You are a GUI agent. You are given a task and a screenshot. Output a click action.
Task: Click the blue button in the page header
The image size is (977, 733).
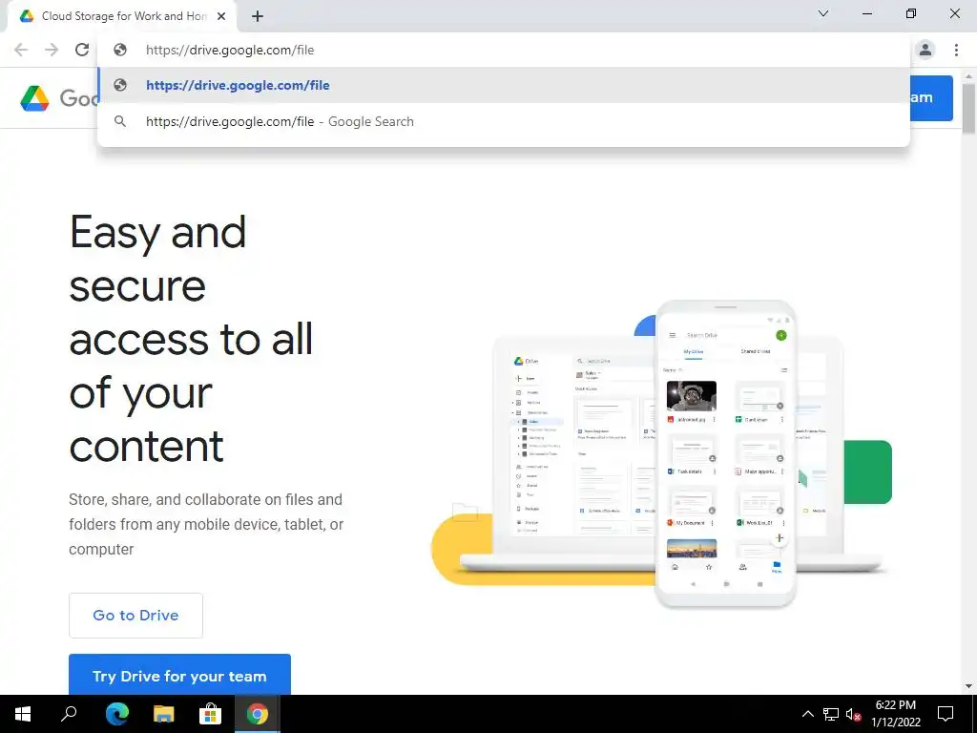point(931,98)
